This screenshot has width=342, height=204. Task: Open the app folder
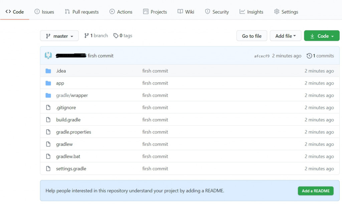click(60, 83)
